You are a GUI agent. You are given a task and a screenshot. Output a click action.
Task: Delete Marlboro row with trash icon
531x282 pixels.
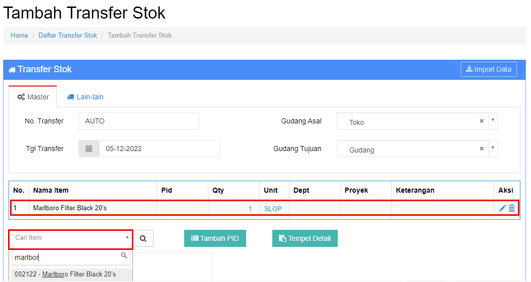tap(511, 208)
